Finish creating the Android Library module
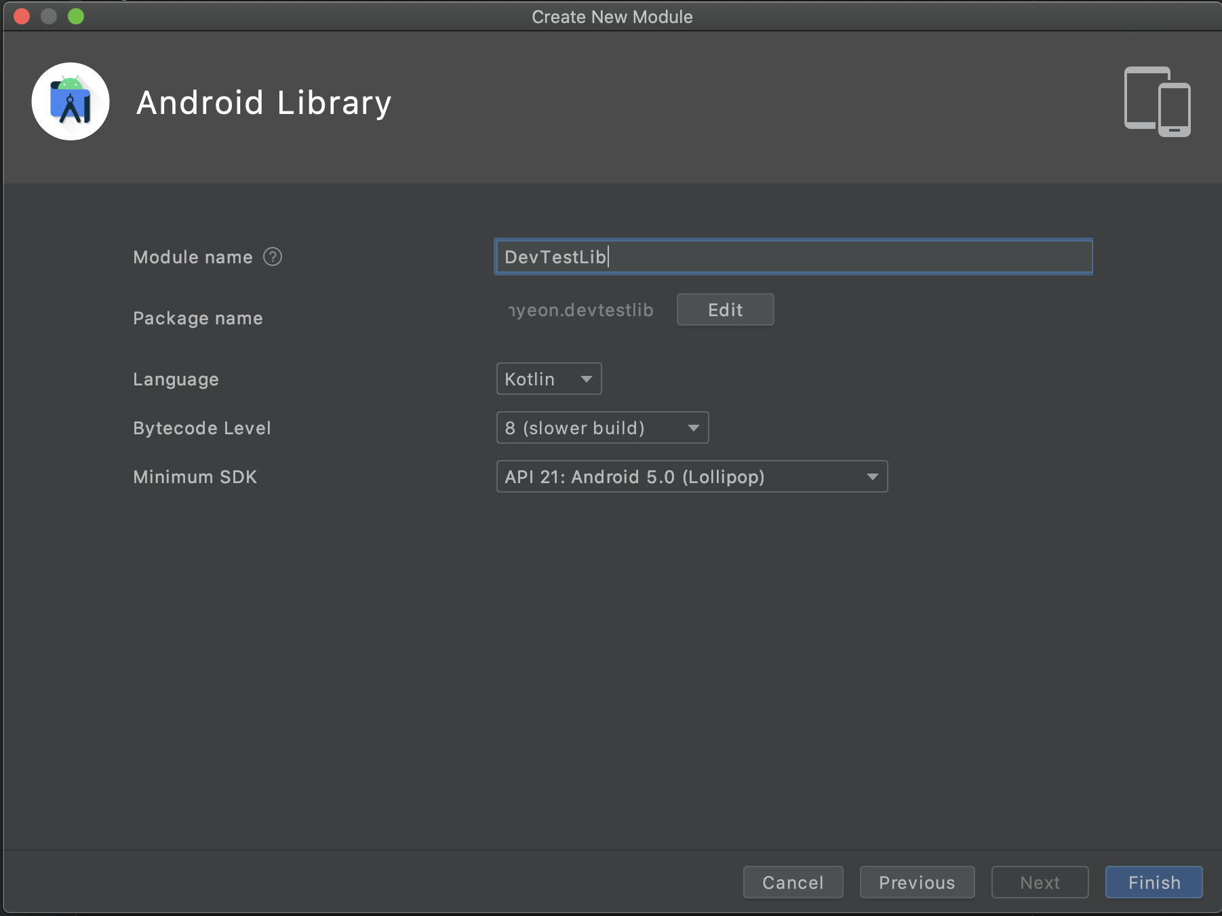Image resolution: width=1222 pixels, height=916 pixels. 1154,882
